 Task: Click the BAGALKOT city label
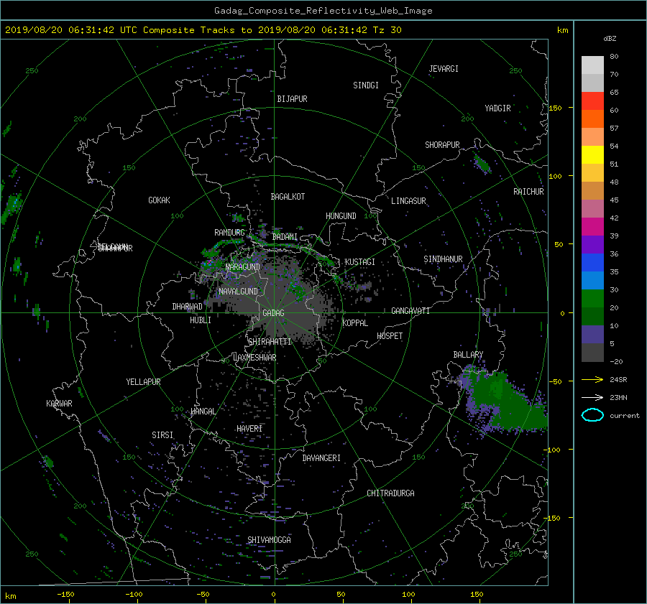[x=288, y=197]
